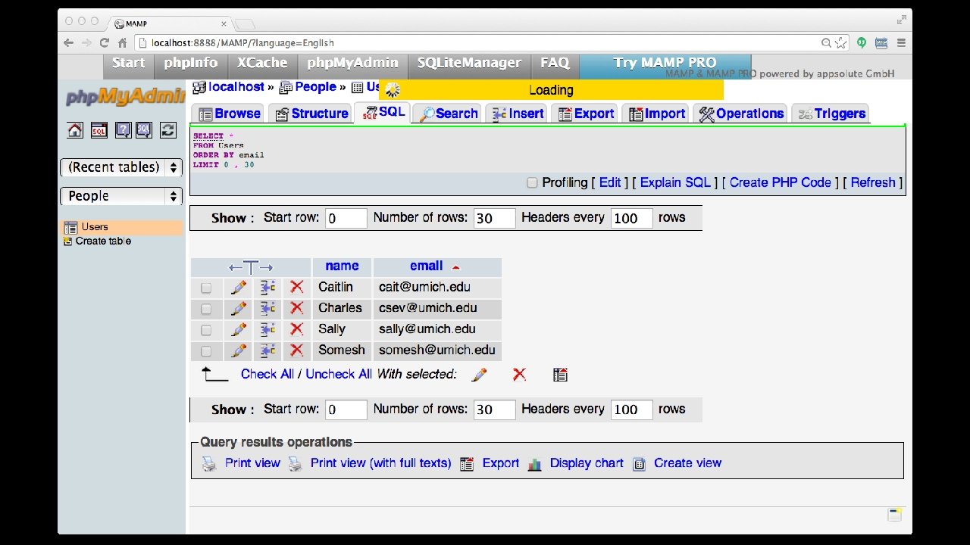Click the Create view link
The height and width of the screenshot is (545, 970).
click(x=687, y=463)
